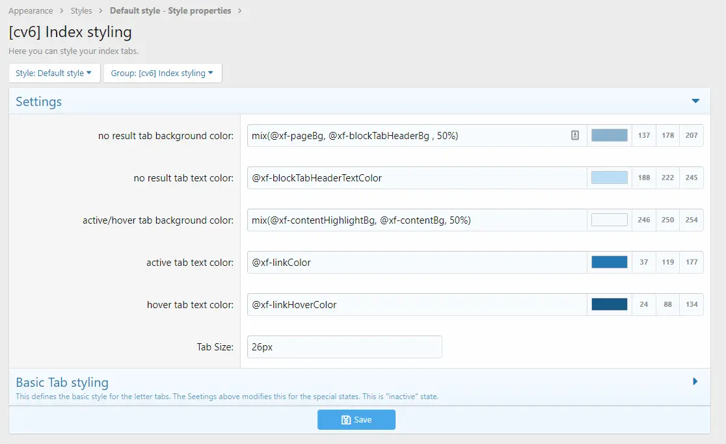Pick the no result tab background color swatch
The height and width of the screenshot is (444, 726).
pyautogui.click(x=609, y=135)
